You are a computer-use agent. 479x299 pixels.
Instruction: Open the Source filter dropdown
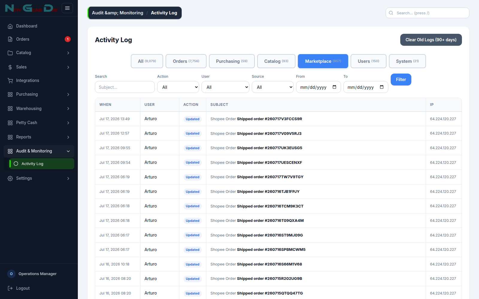pyautogui.click(x=273, y=87)
